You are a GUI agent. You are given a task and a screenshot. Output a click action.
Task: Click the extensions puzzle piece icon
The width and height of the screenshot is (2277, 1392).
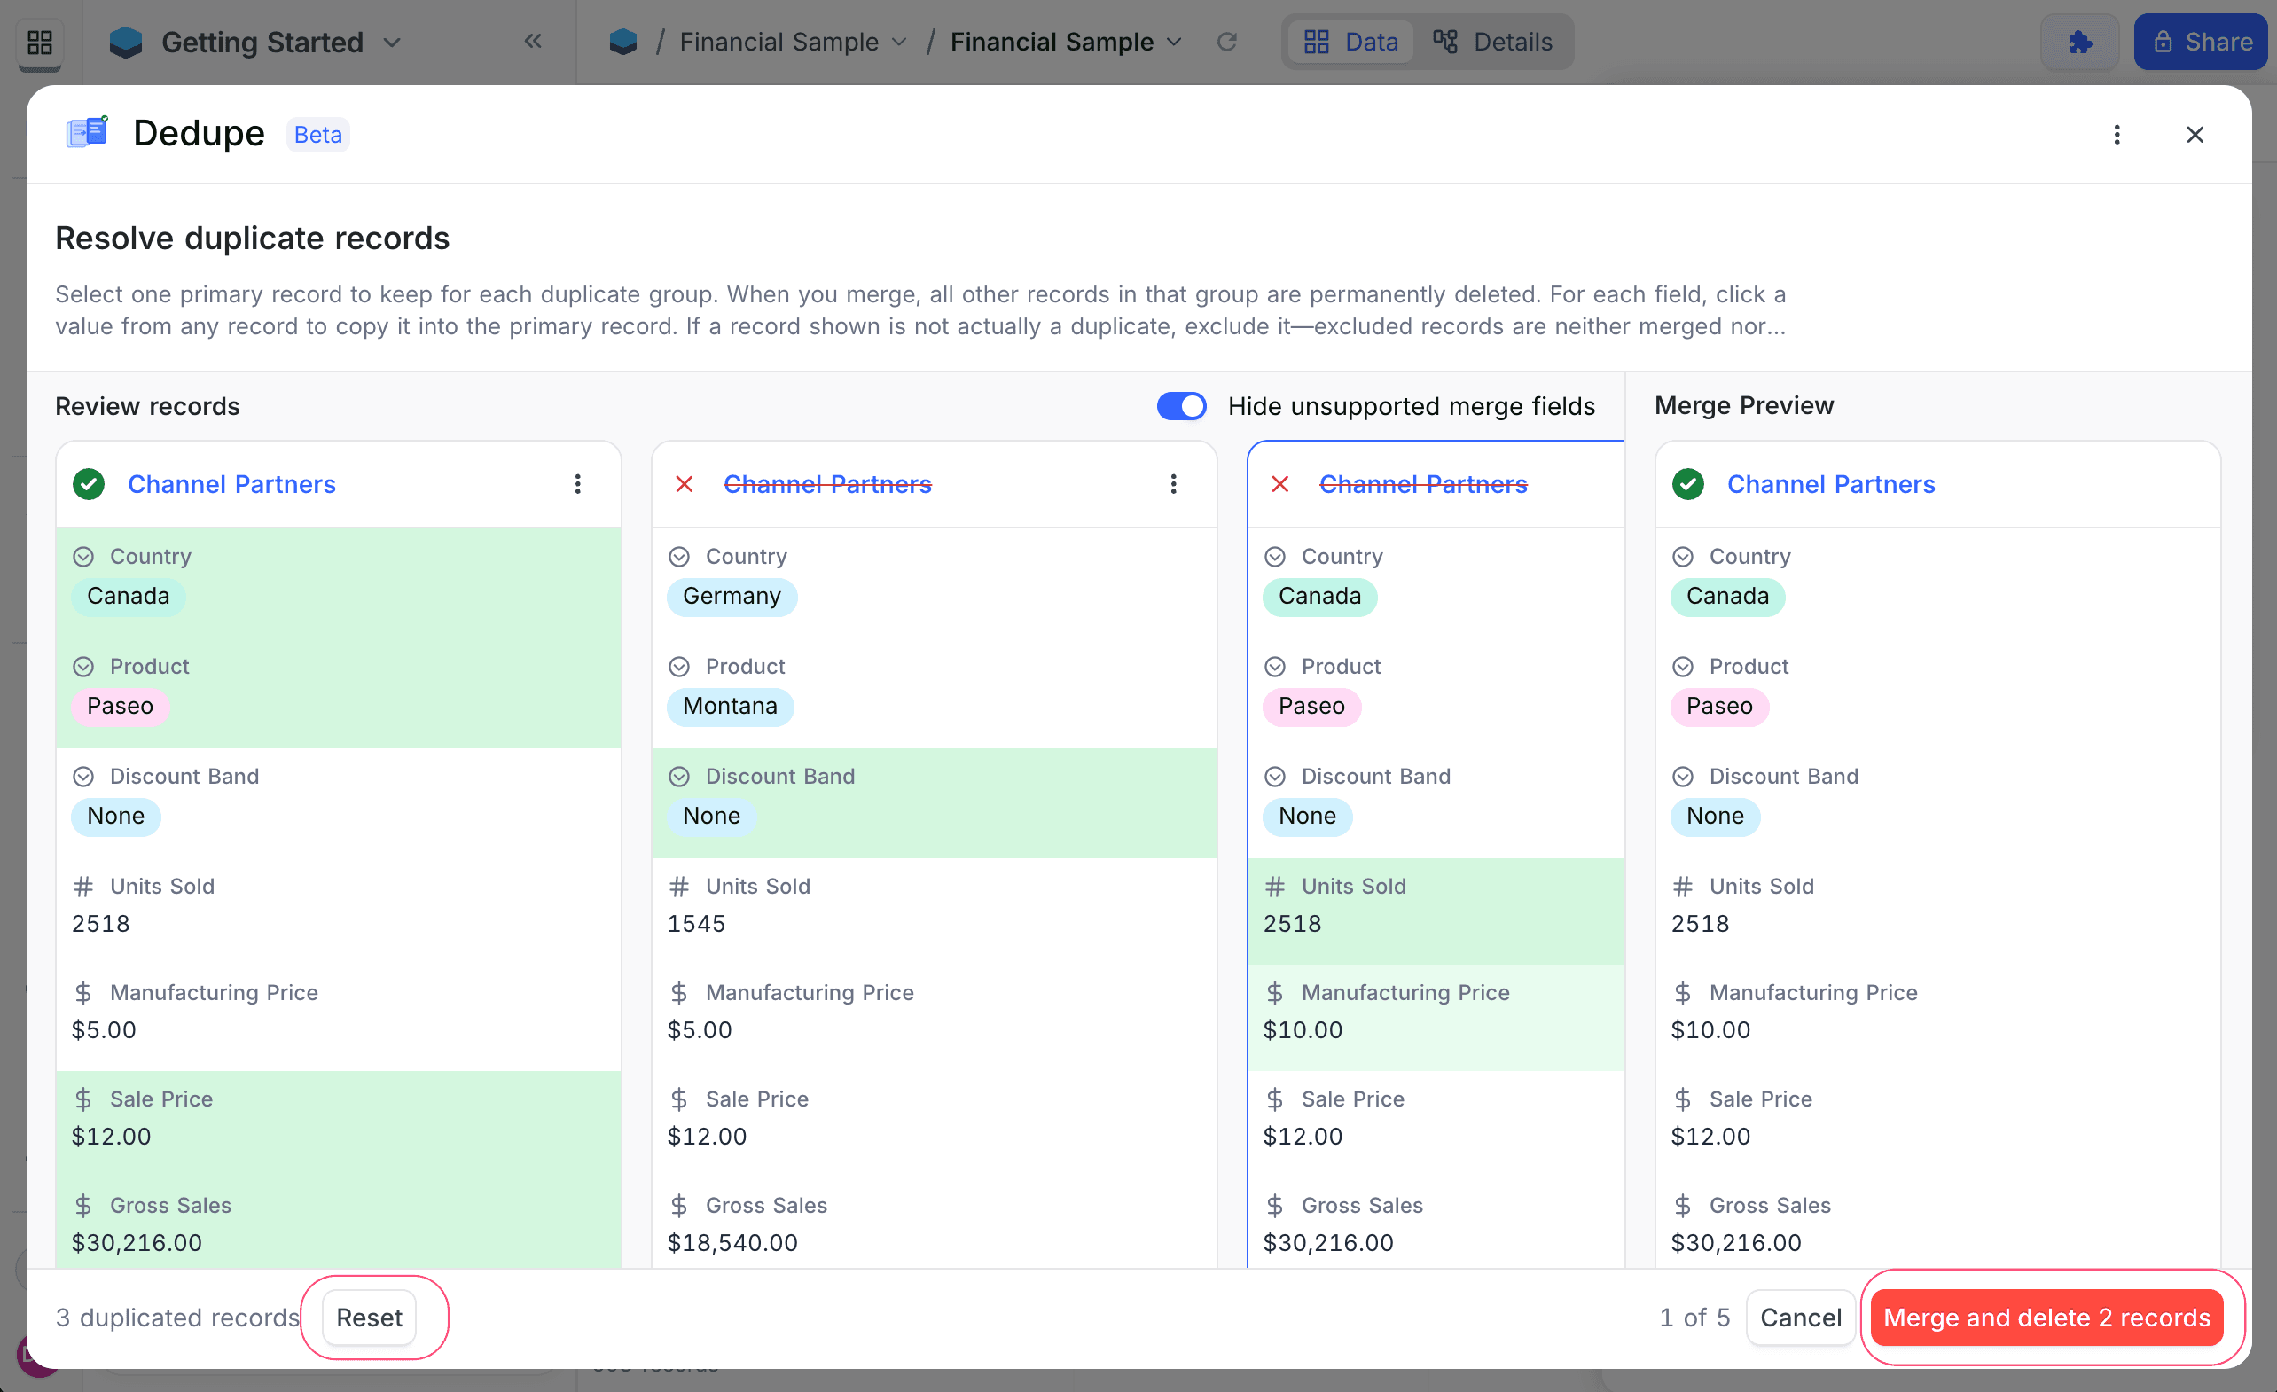click(2079, 43)
